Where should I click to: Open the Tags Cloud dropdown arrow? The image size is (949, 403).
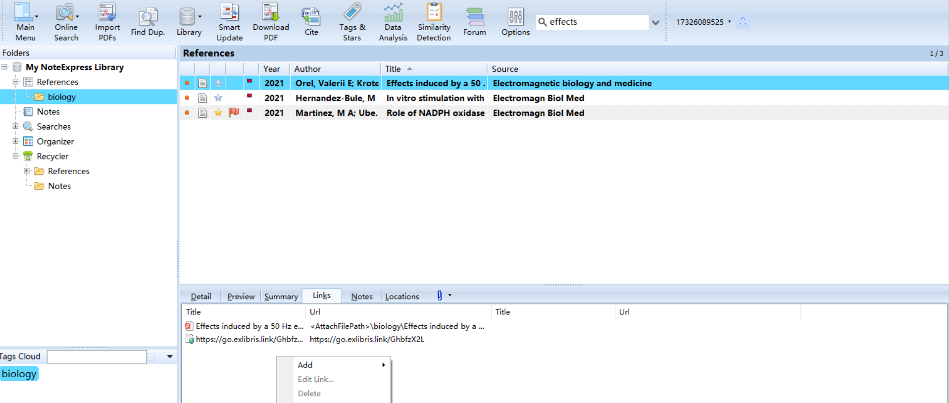coord(170,356)
